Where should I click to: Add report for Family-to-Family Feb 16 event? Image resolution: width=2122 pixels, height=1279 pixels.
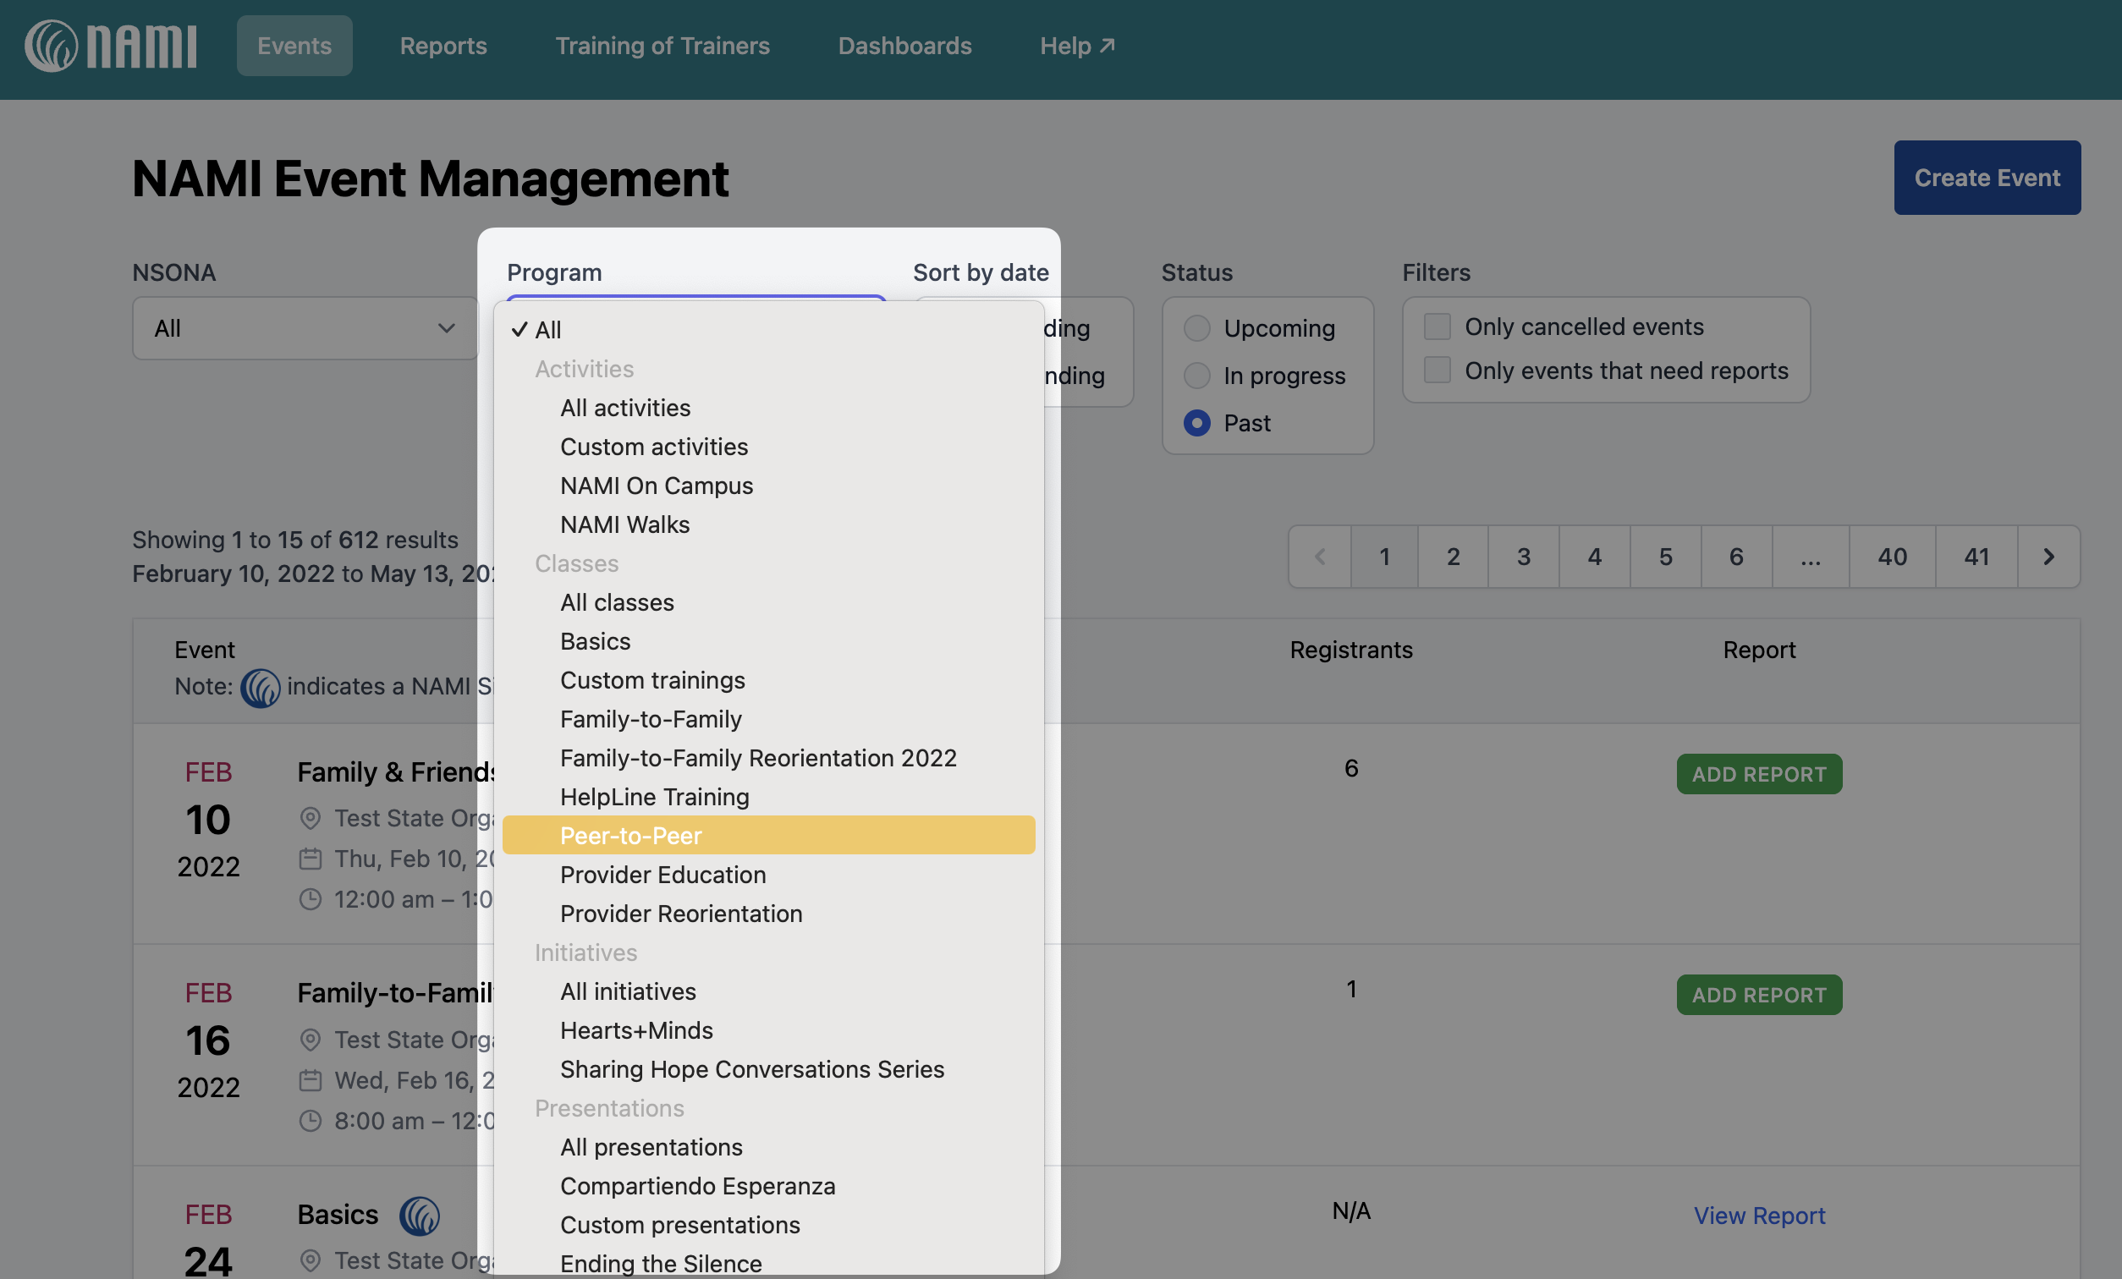(x=1758, y=995)
